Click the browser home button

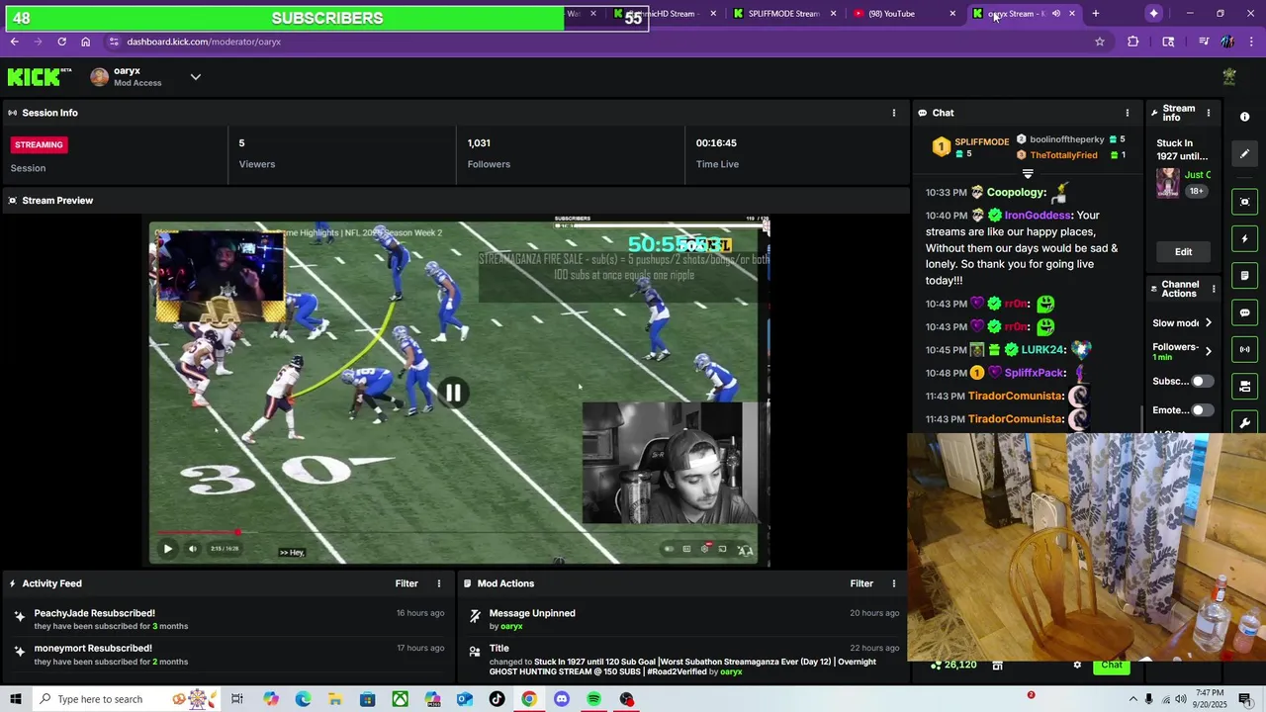coord(85,42)
